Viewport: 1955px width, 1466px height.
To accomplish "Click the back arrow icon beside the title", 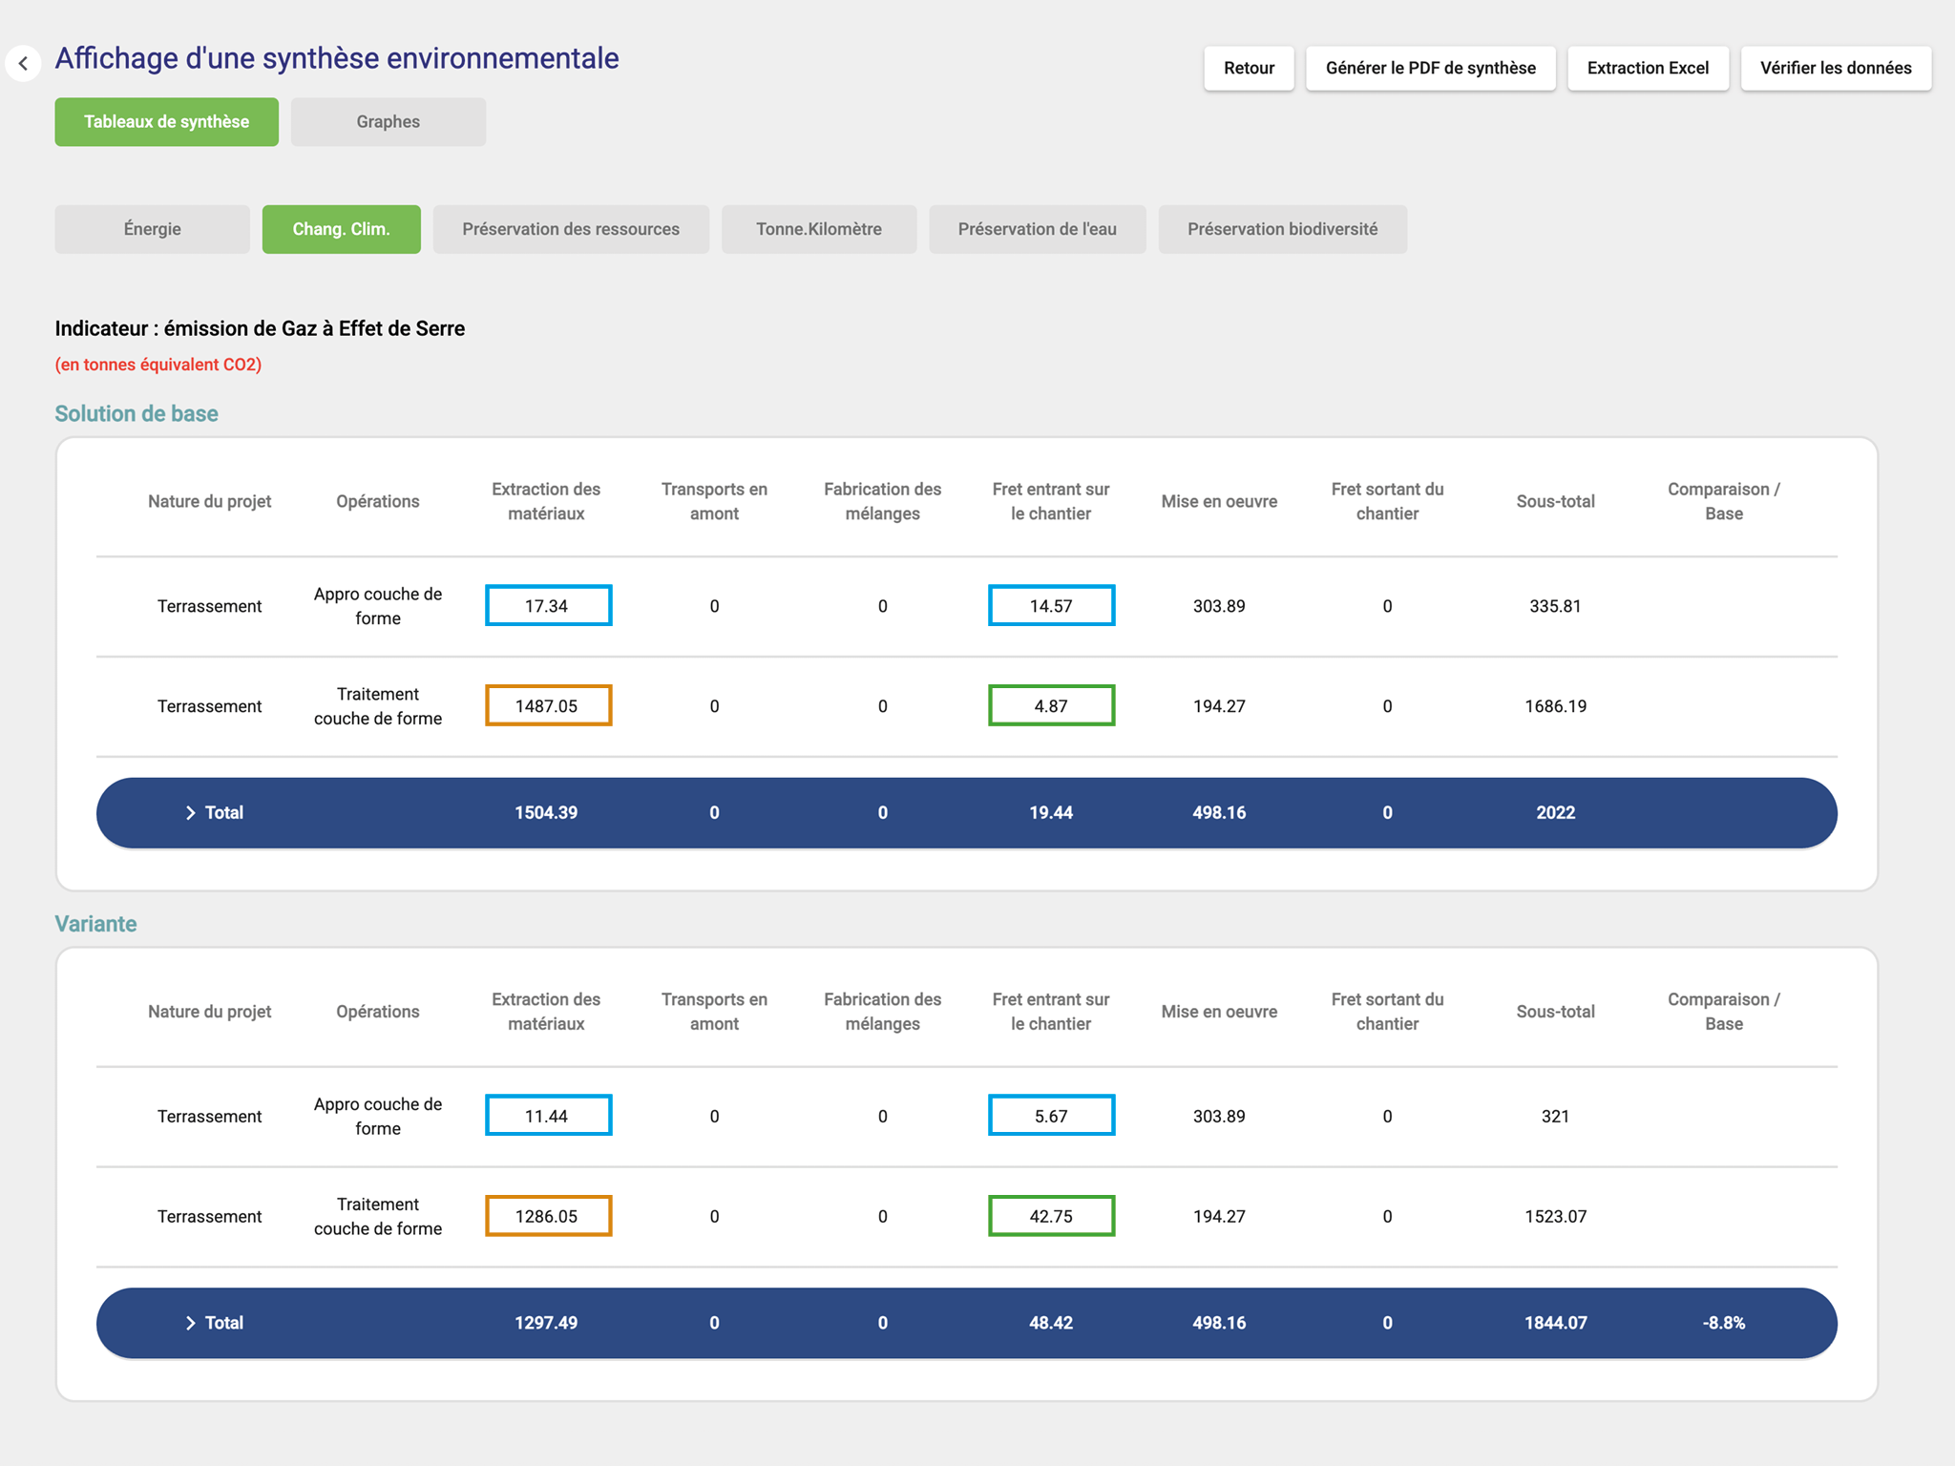I will click(23, 64).
